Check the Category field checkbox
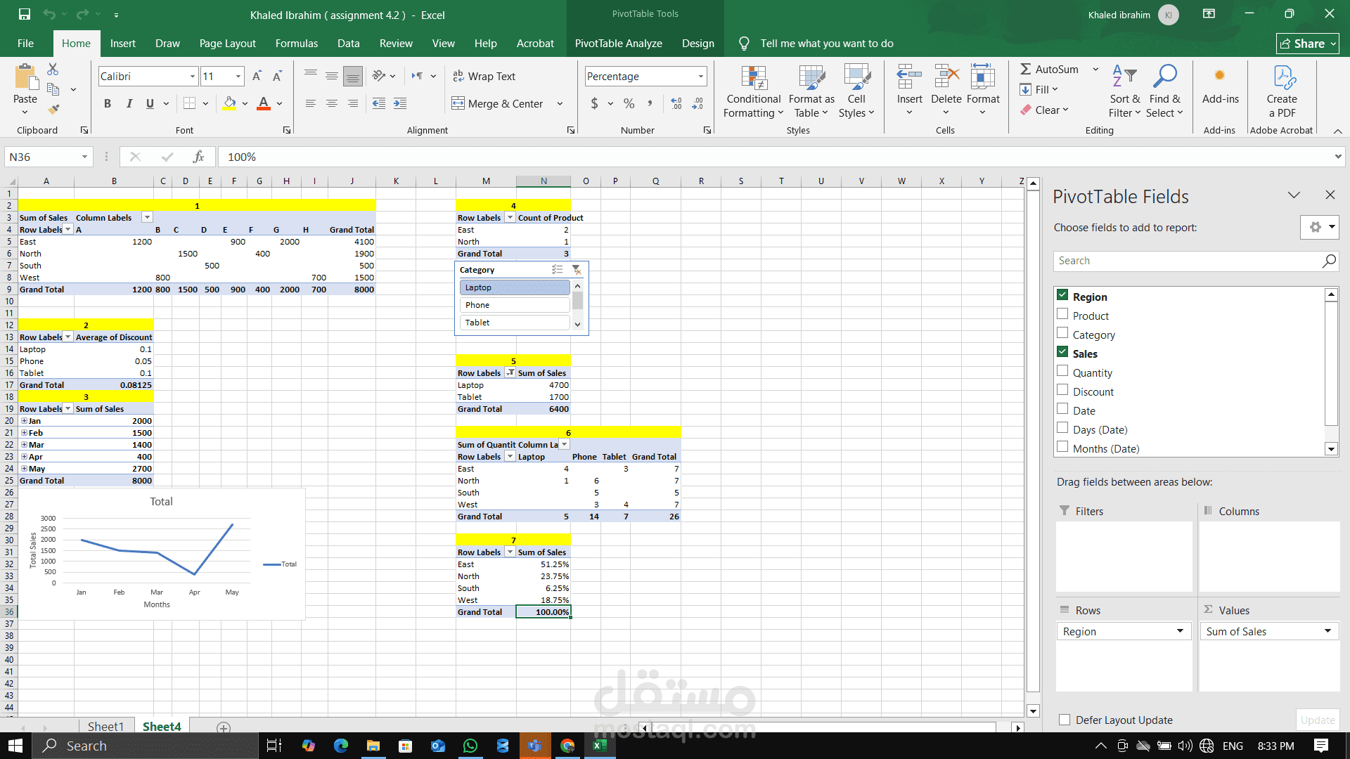This screenshot has width=1350, height=759. tap(1062, 333)
